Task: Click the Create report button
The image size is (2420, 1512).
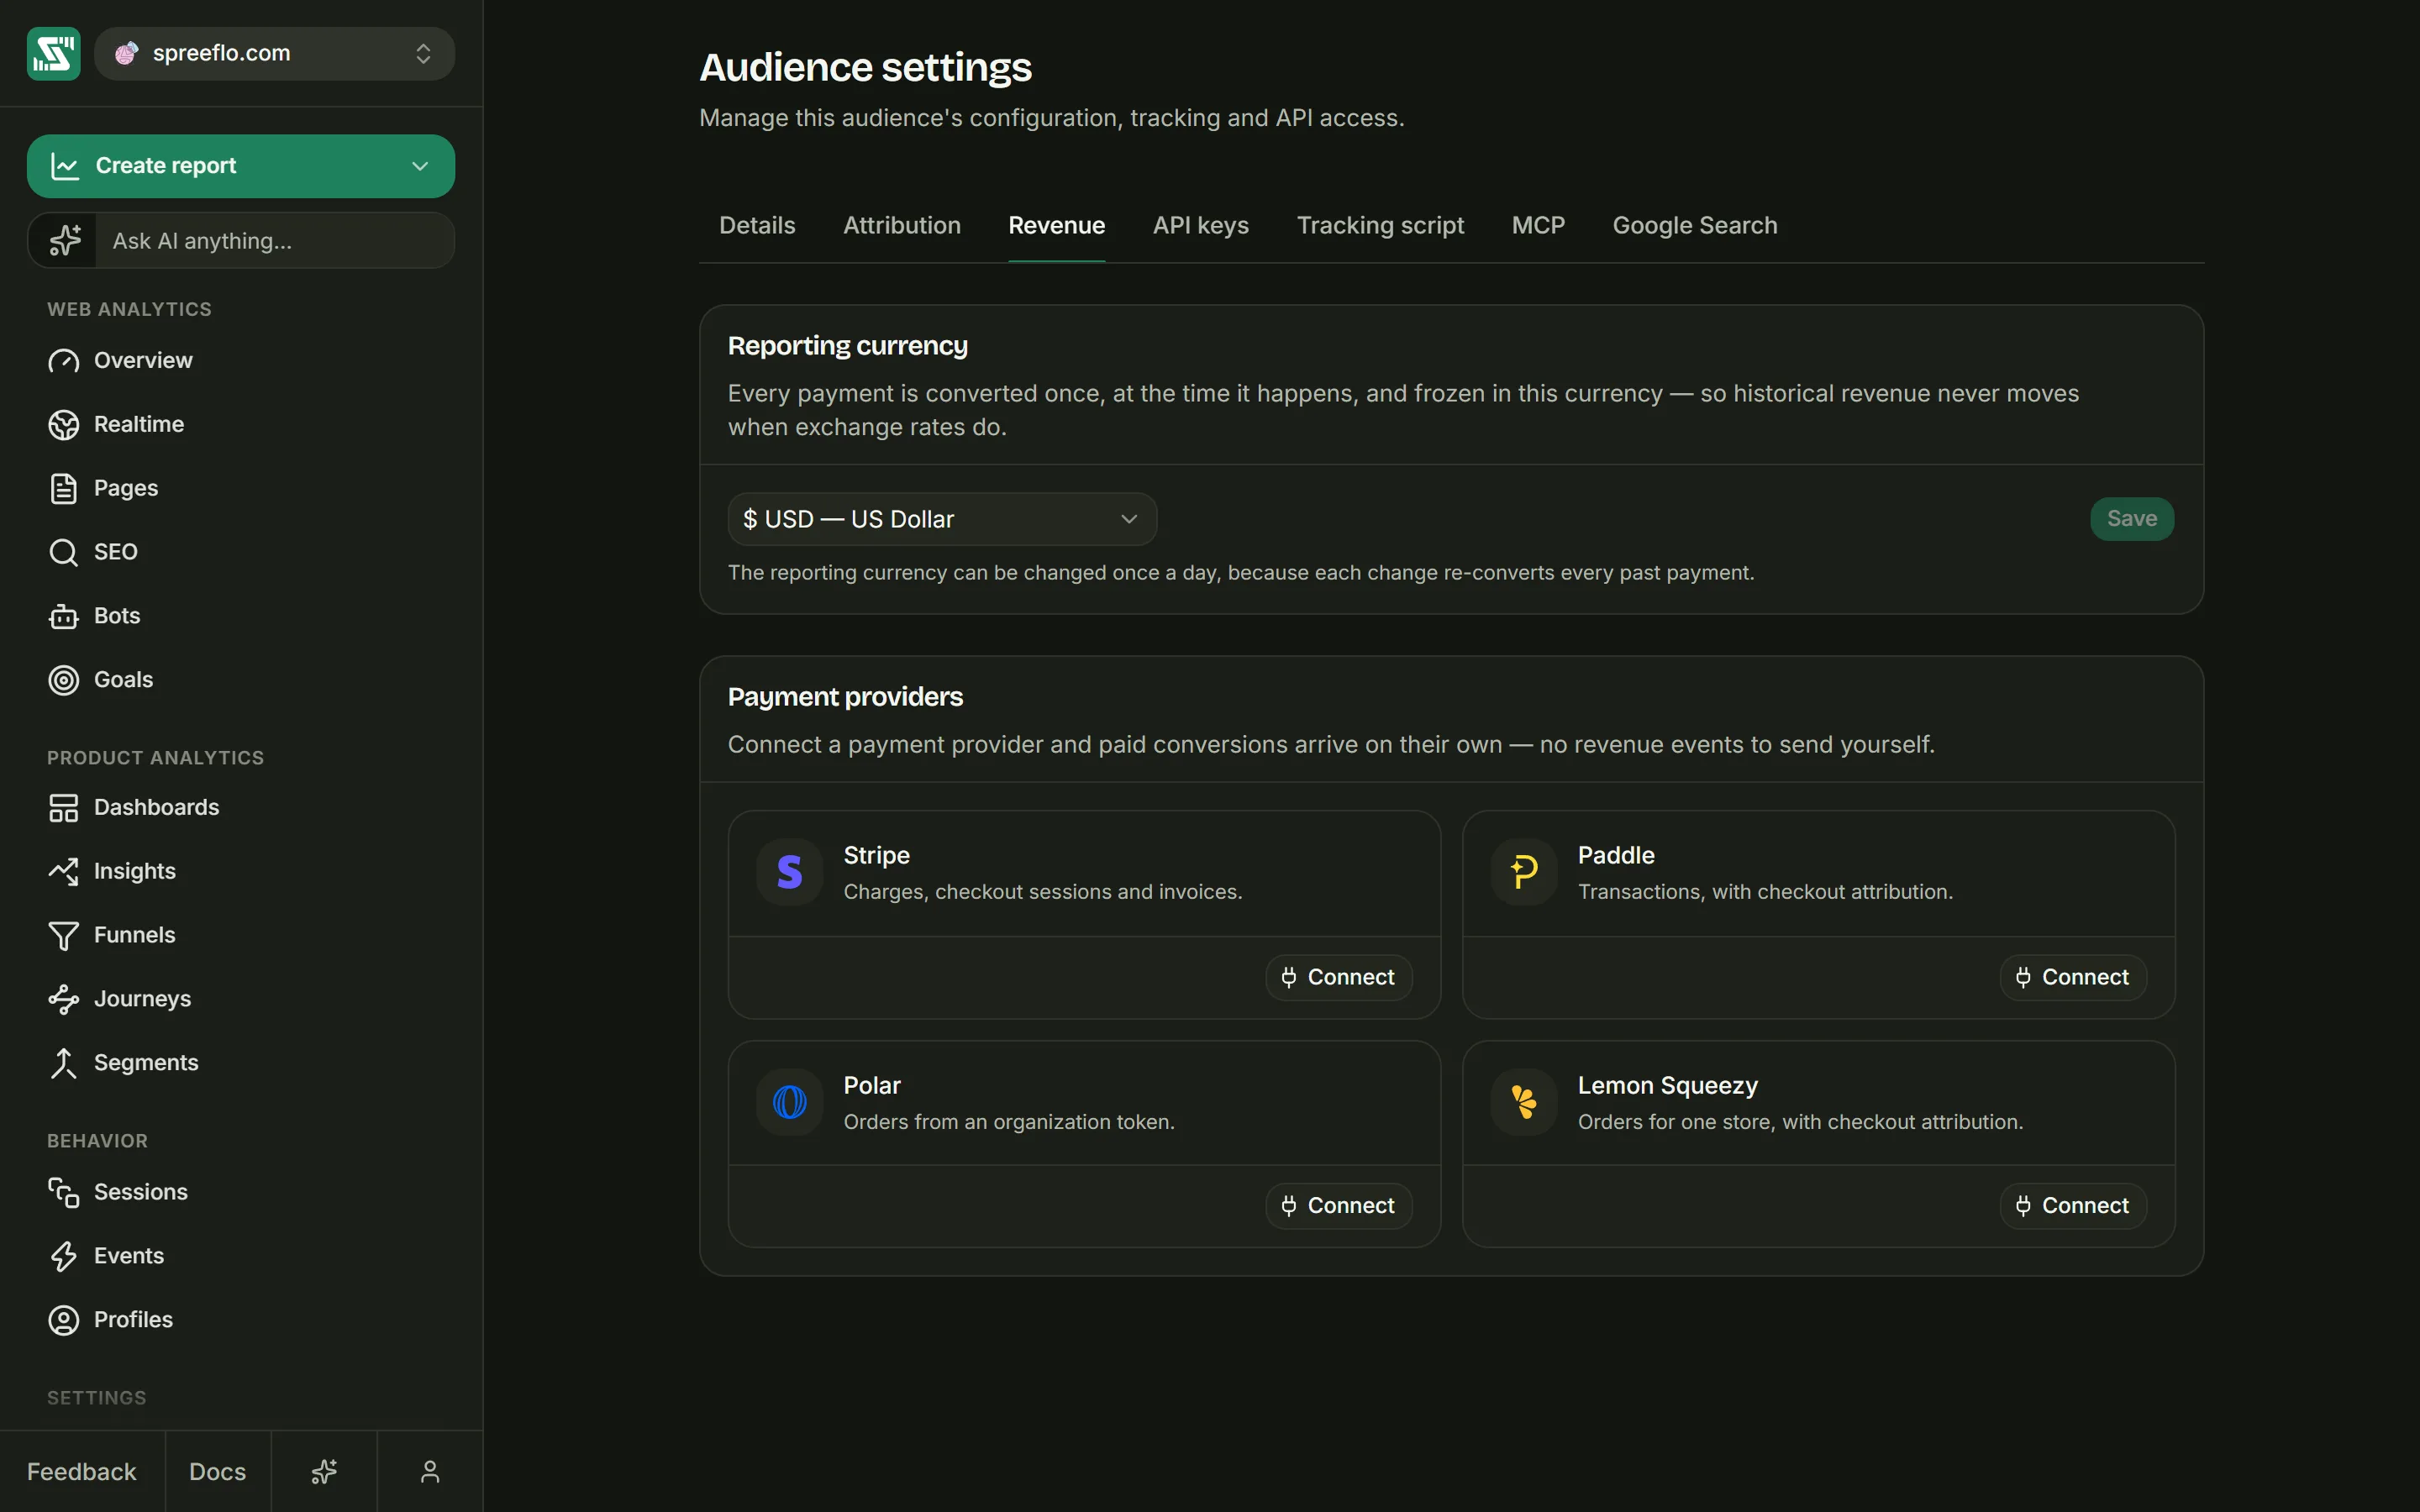Action: click(241, 166)
